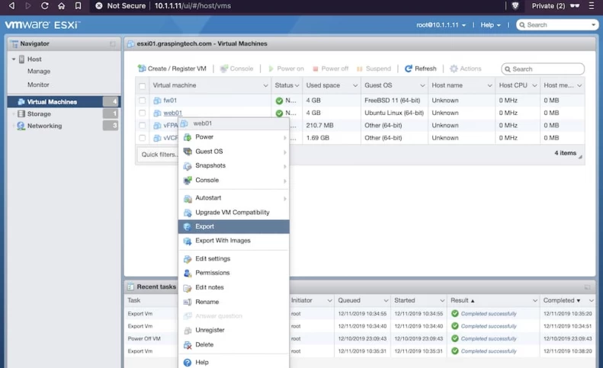Check the web01 row checkbox
This screenshot has height=368, width=603.
143,113
